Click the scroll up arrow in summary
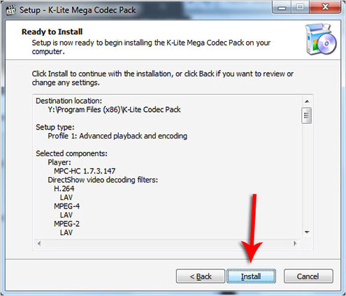 [307, 101]
